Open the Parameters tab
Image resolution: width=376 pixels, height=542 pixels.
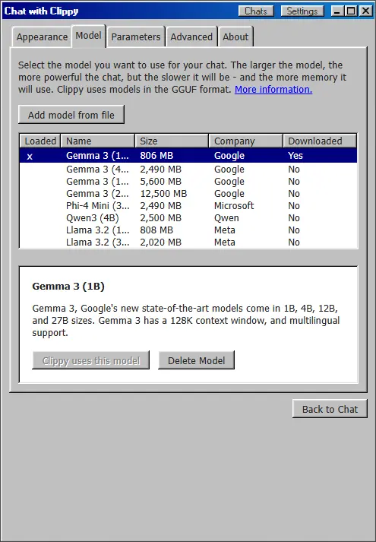[136, 37]
